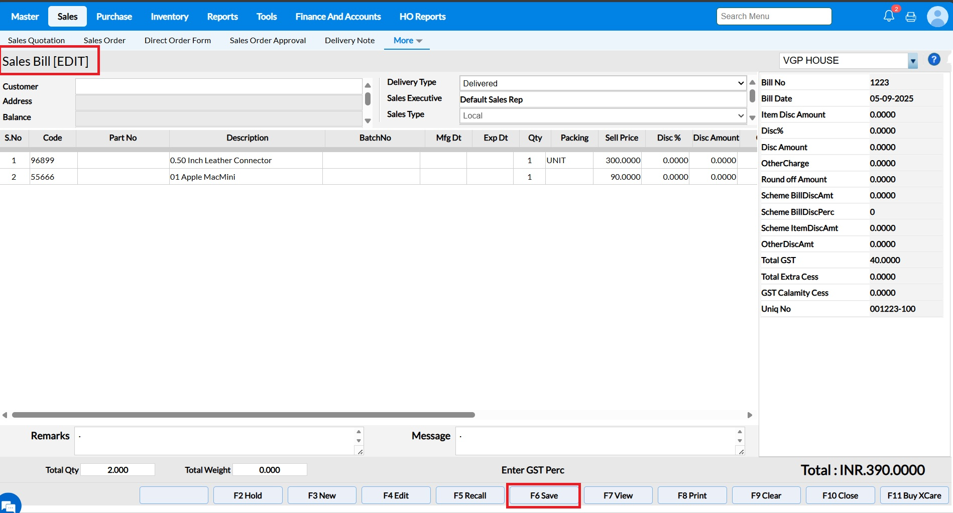Click the grid right scroll arrow
The width and height of the screenshot is (953, 513).
pyautogui.click(x=750, y=415)
